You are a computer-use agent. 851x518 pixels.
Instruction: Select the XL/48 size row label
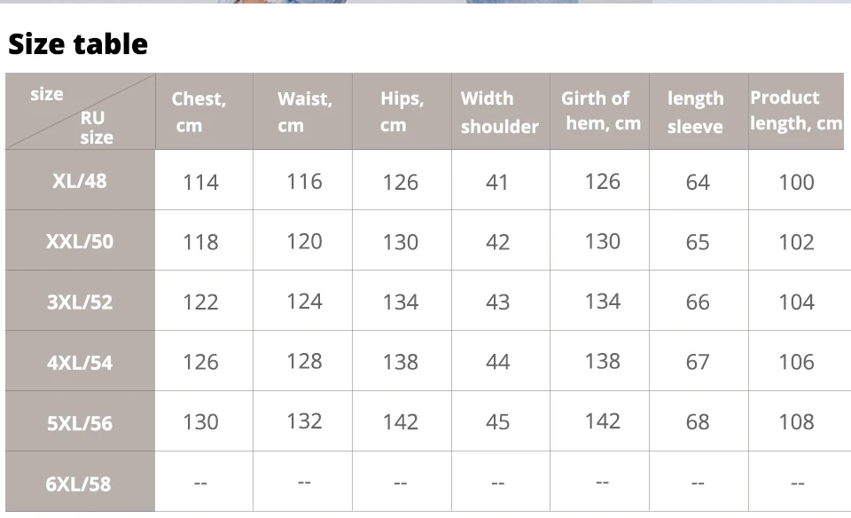pyautogui.click(x=80, y=181)
